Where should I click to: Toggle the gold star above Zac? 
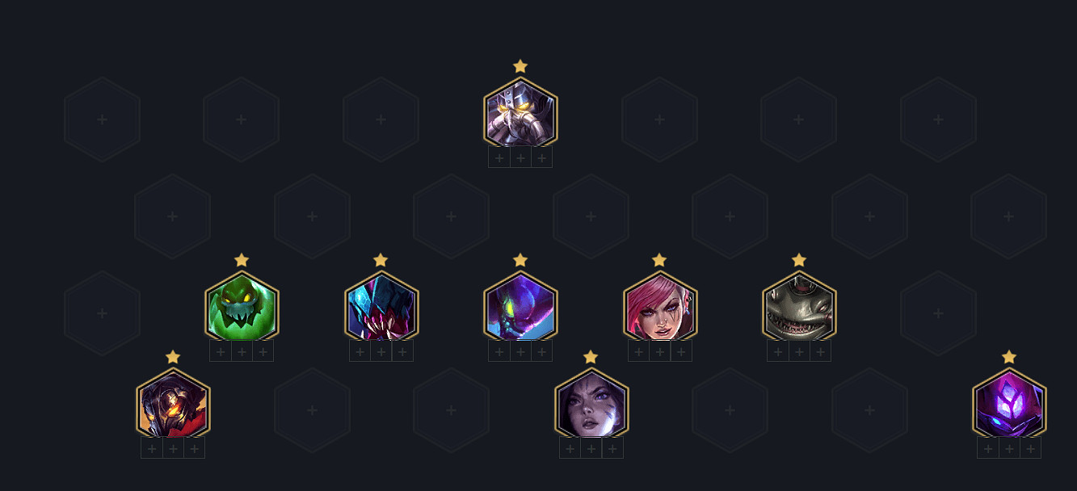pos(242,260)
